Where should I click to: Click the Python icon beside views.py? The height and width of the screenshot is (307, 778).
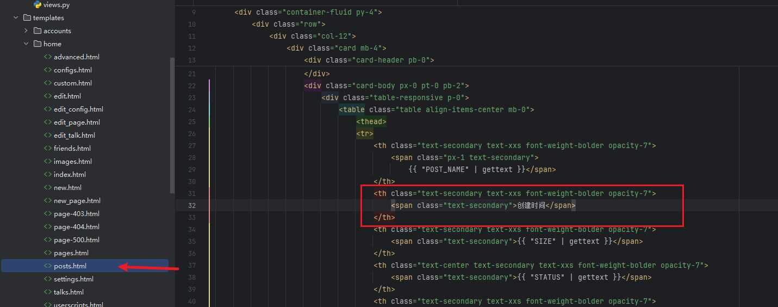[38, 5]
